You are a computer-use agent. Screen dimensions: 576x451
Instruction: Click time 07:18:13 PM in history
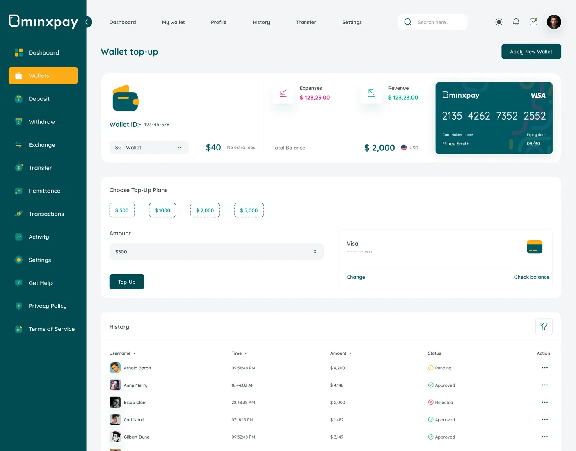pyautogui.click(x=242, y=419)
